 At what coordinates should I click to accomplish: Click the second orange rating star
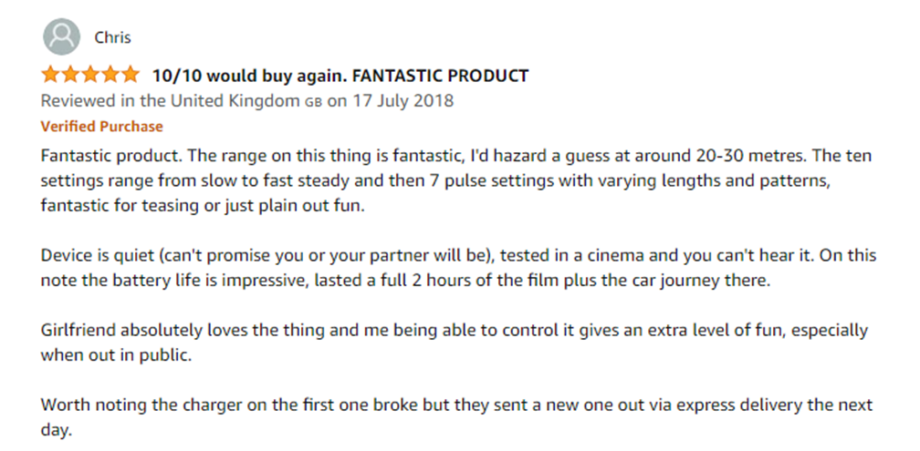(70, 75)
